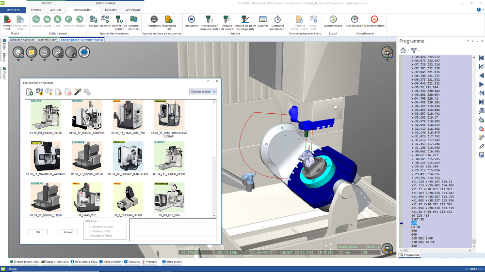The width and height of the screenshot is (485, 272).
Task: Click the Posage resource icon
Action: [x=94, y=19]
